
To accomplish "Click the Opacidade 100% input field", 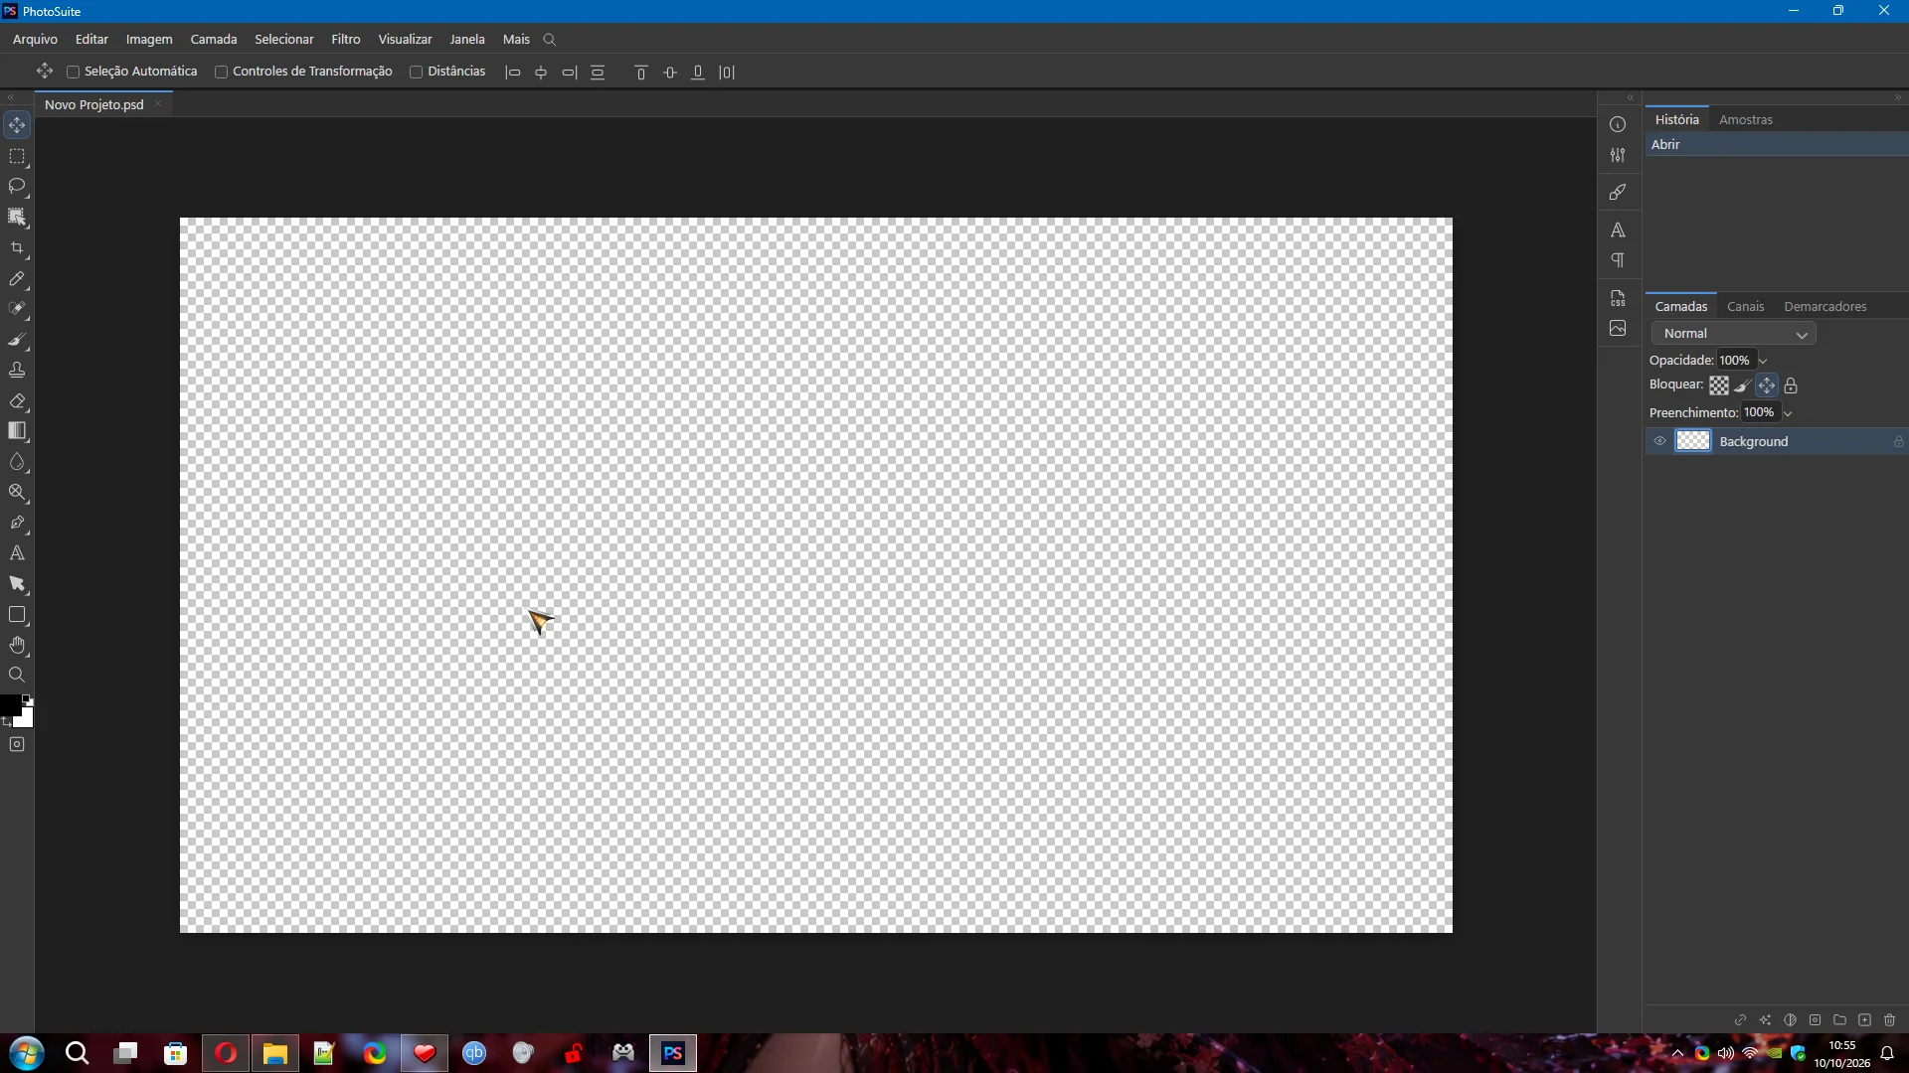I will [1735, 361].
